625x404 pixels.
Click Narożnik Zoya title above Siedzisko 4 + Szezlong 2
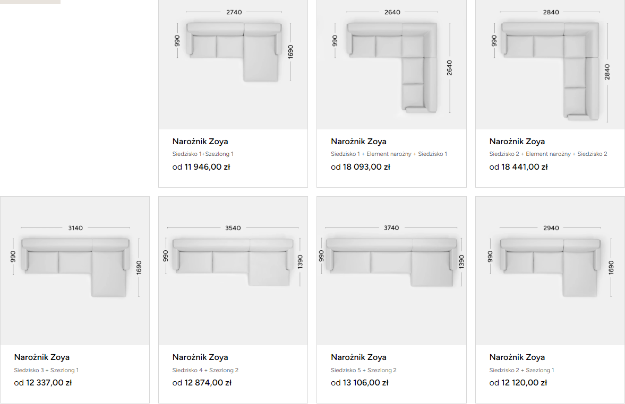pyautogui.click(x=200, y=357)
